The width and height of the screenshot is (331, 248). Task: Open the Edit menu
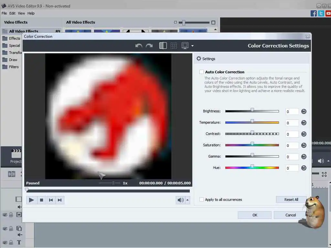[x=12, y=13]
